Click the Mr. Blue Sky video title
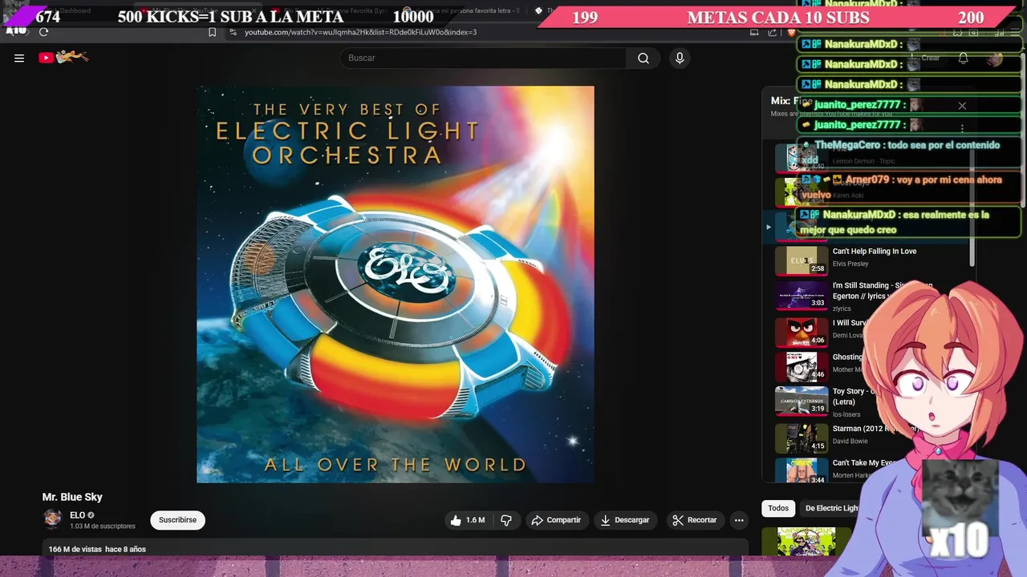The height and width of the screenshot is (577, 1027). [72, 497]
